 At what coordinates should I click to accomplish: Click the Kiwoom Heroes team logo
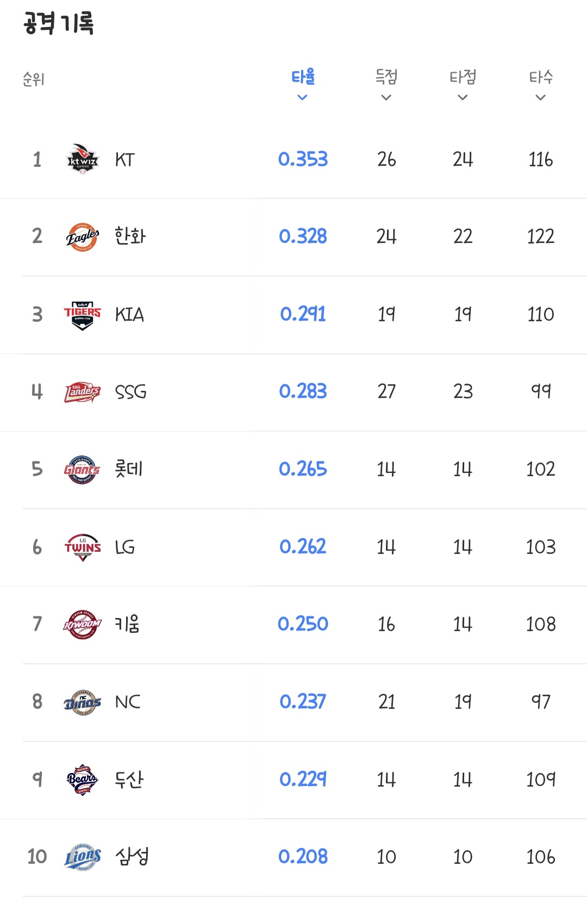click(82, 625)
